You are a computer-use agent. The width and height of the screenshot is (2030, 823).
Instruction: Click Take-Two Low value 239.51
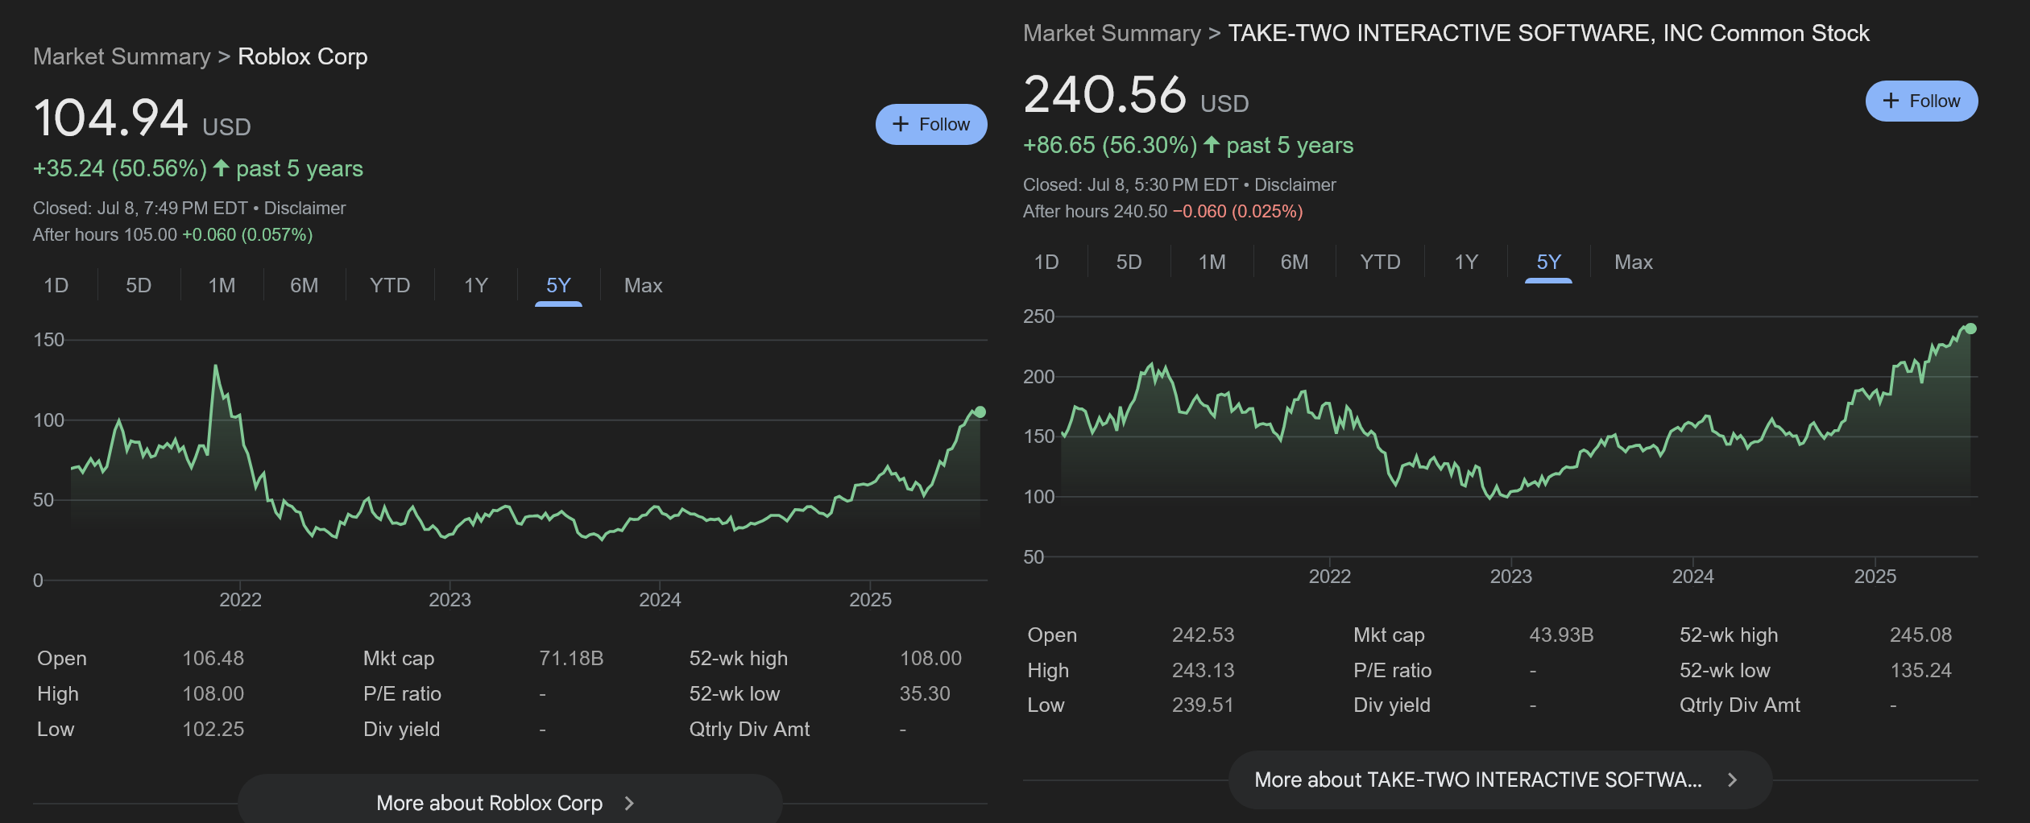[x=1203, y=705]
